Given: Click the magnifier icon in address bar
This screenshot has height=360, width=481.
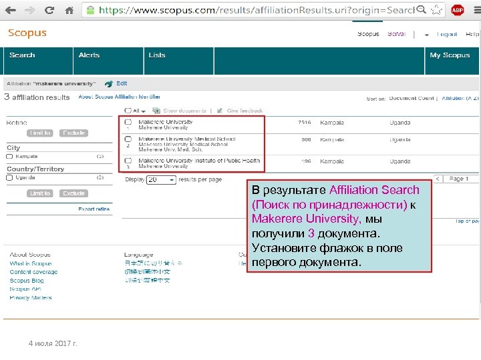Looking at the screenshot, I should (x=422, y=10).
